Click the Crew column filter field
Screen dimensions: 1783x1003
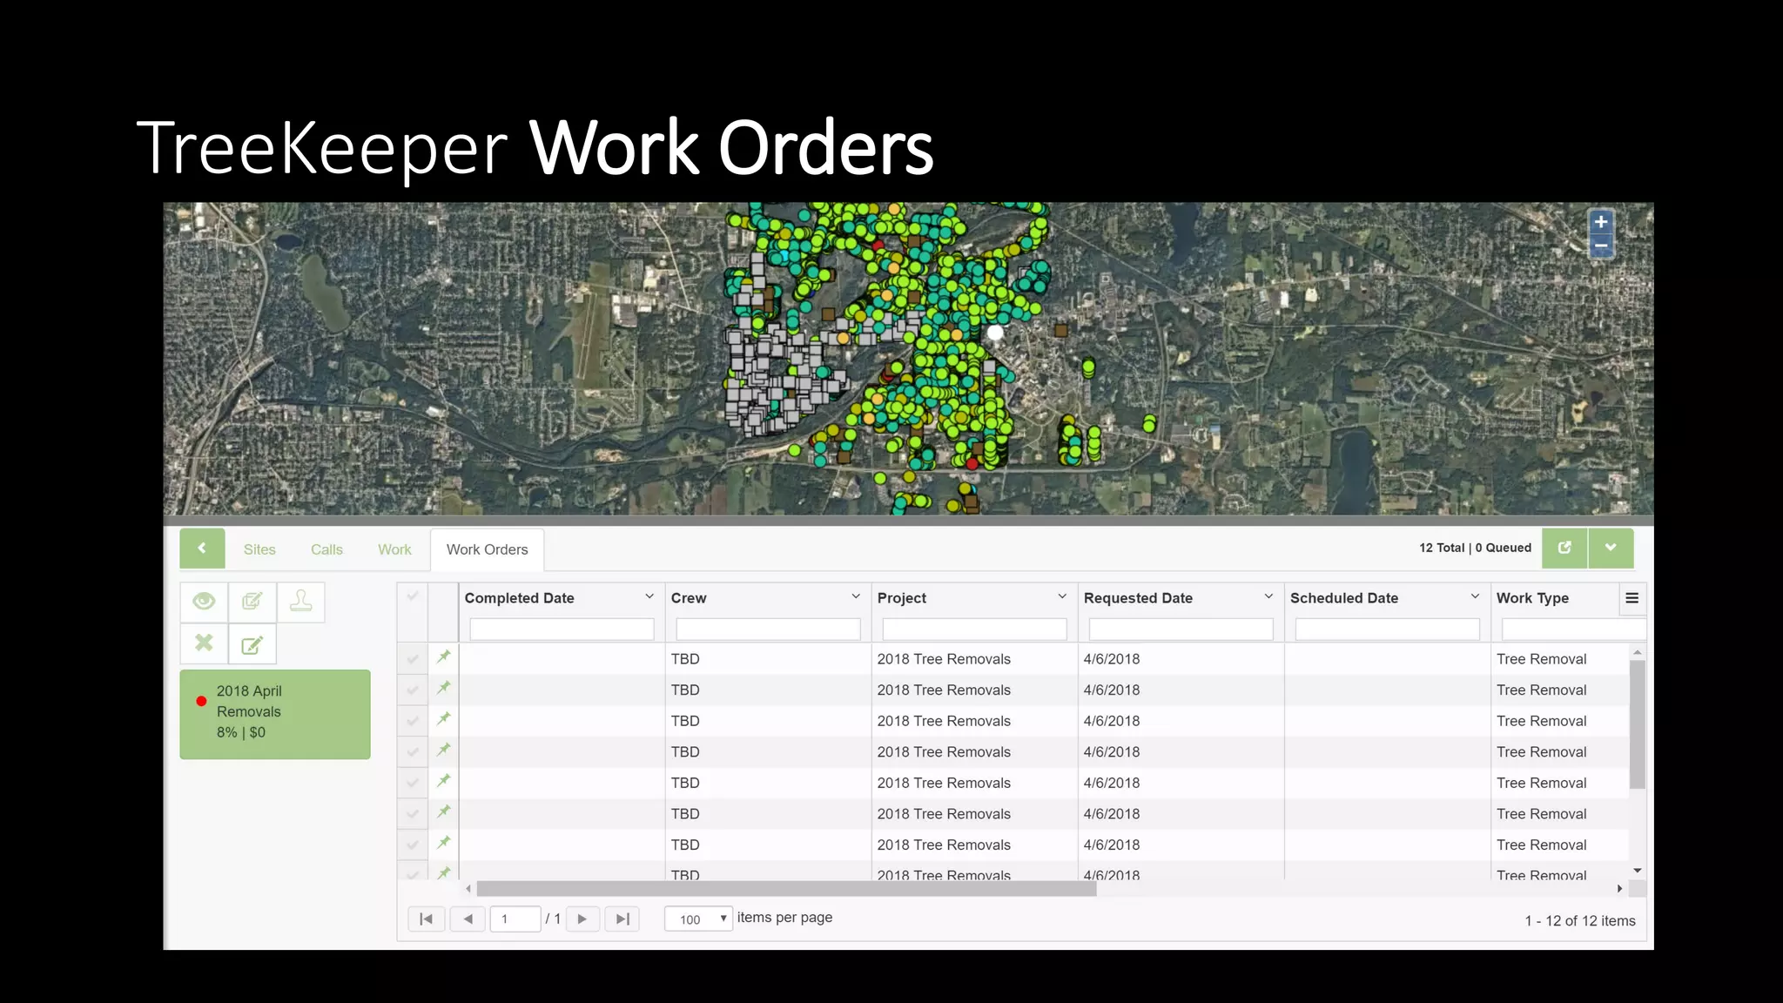point(768,629)
